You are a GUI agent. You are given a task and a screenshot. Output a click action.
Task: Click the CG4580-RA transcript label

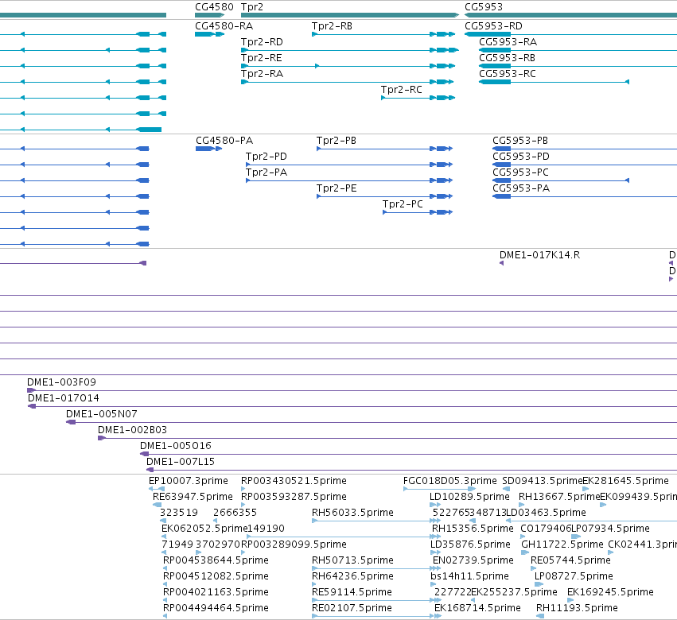pyautogui.click(x=224, y=26)
